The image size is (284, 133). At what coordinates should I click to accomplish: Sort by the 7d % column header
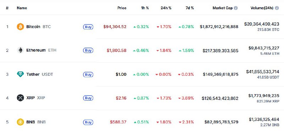[x=190, y=8]
